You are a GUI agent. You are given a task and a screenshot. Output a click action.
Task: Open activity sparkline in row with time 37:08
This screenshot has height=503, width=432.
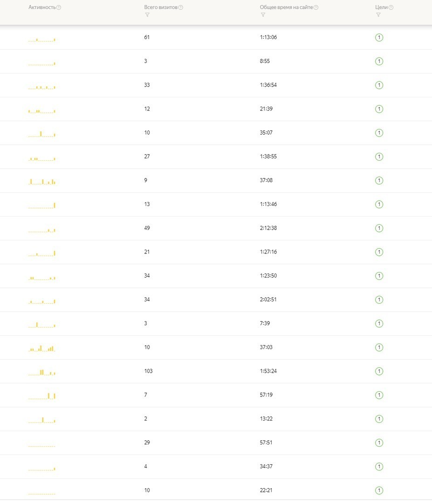click(42, 182)
